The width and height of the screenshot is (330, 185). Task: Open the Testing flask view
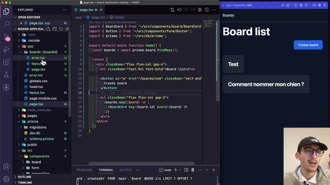coord(6,75)
